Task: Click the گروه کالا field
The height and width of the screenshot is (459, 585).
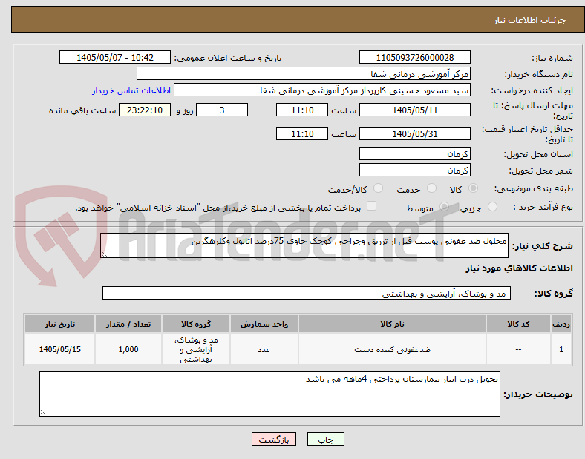Action: tap(307, 293)
